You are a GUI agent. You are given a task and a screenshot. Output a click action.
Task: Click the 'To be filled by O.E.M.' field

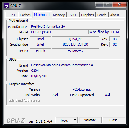click(104, 32)
